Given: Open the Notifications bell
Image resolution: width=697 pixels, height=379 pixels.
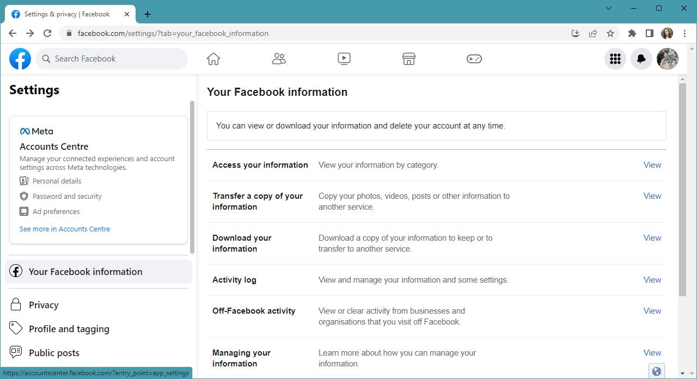Looking at the screenshot, I should pos(641,58).
